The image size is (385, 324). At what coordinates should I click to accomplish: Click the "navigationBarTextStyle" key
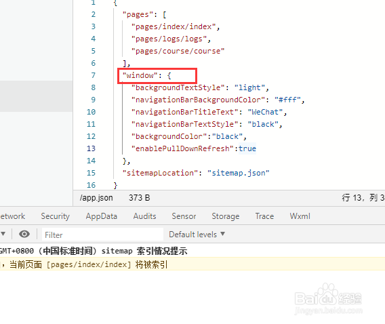click(184, 124)
